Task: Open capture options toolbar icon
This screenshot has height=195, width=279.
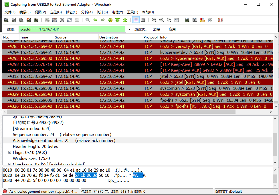Action: 14,20
